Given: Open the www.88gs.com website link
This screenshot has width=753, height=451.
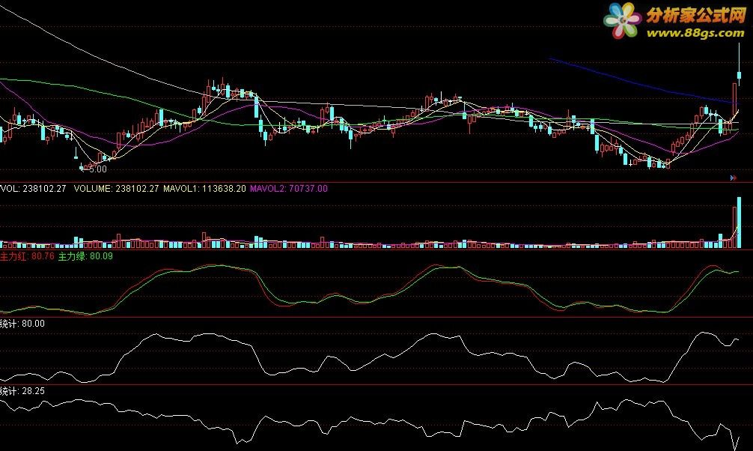Looking at the screenshot, I should click(x=695, y=33).
